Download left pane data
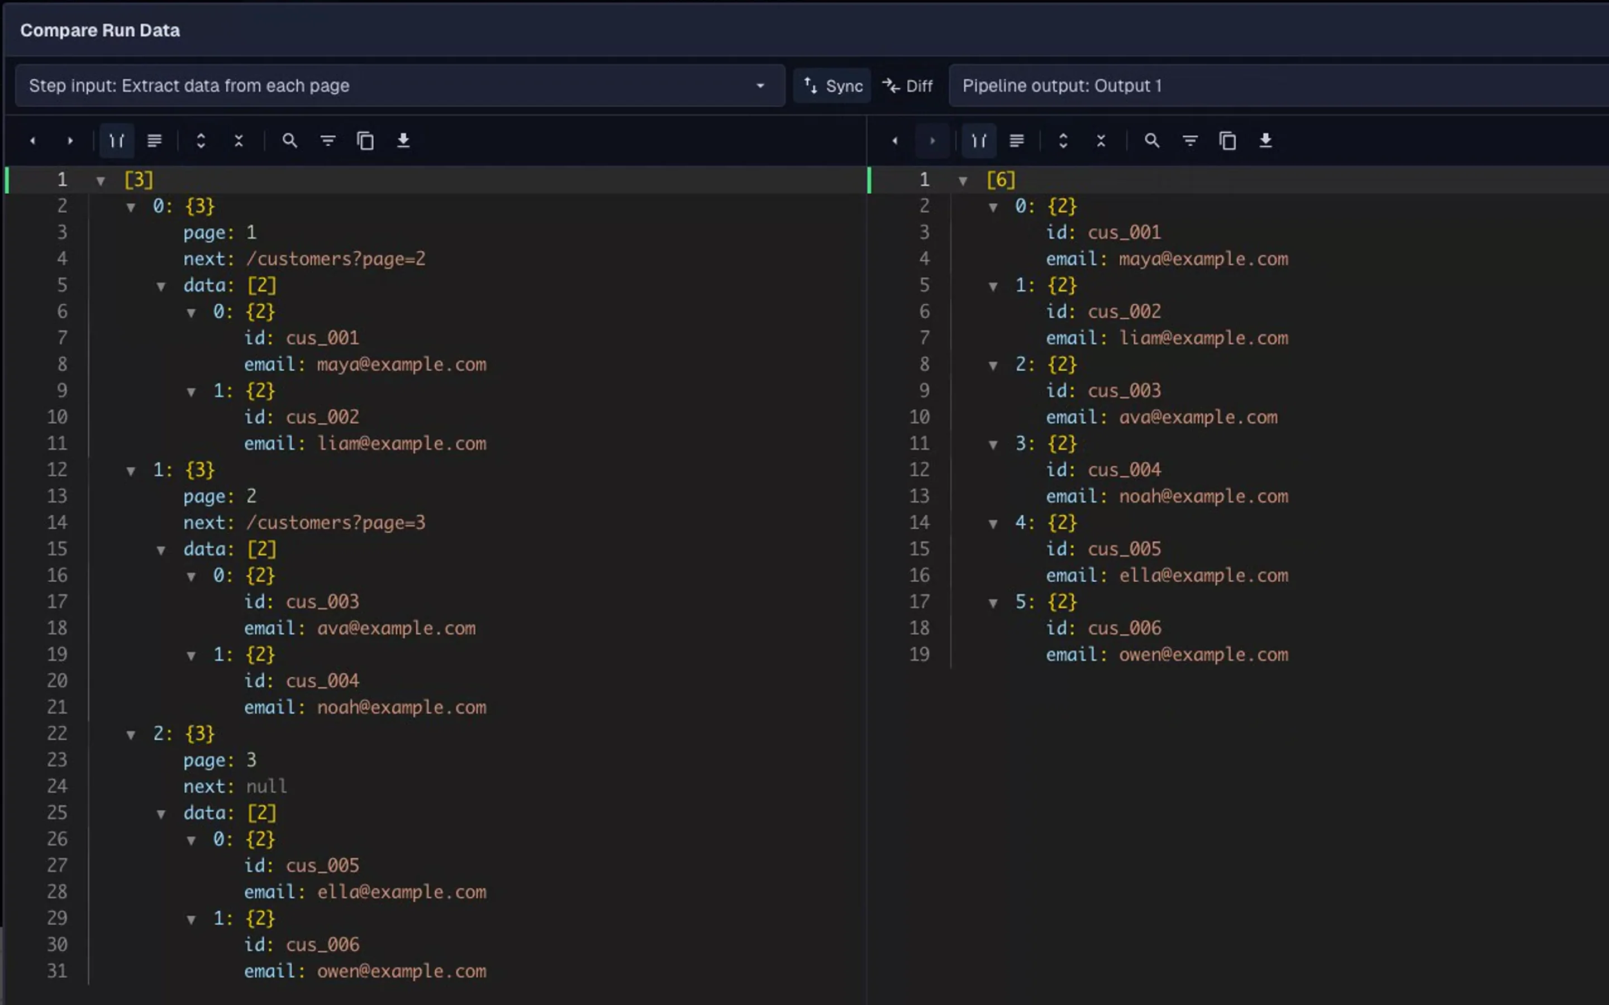Image resolution: width=1609 pixels, height=1005 pixels. (403, 140)
